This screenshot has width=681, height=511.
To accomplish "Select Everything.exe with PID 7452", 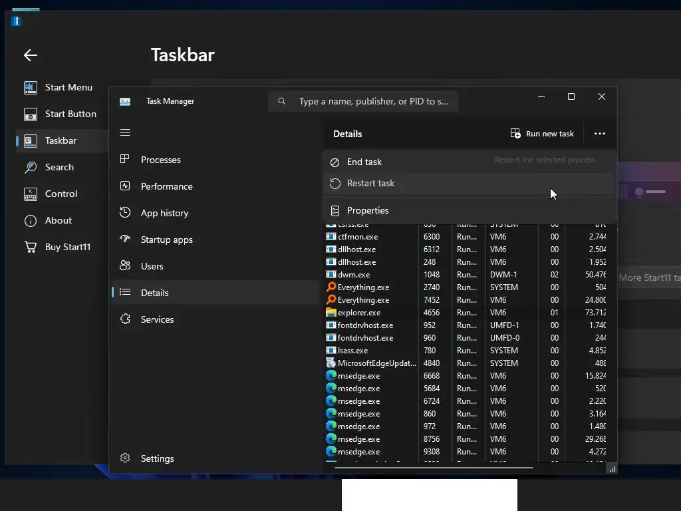I will click(x=466, y=300).
